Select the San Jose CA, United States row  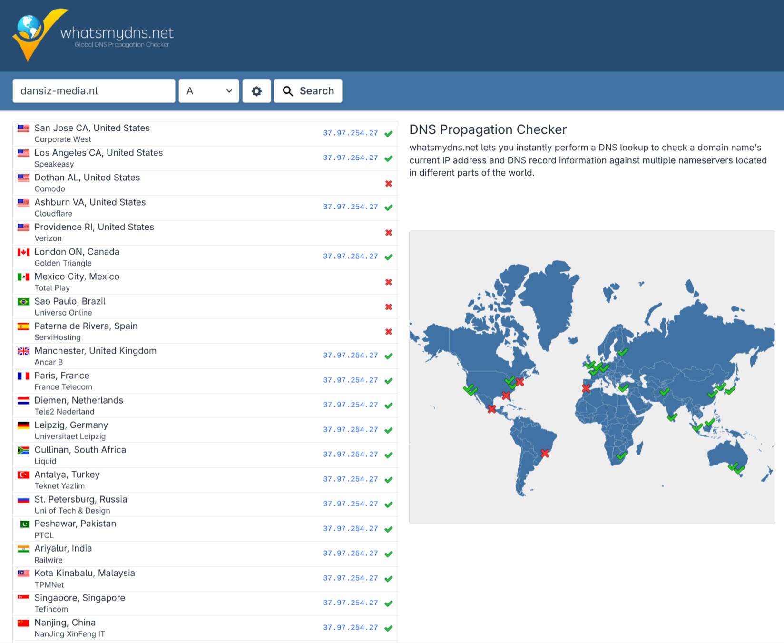coord(206,134)
